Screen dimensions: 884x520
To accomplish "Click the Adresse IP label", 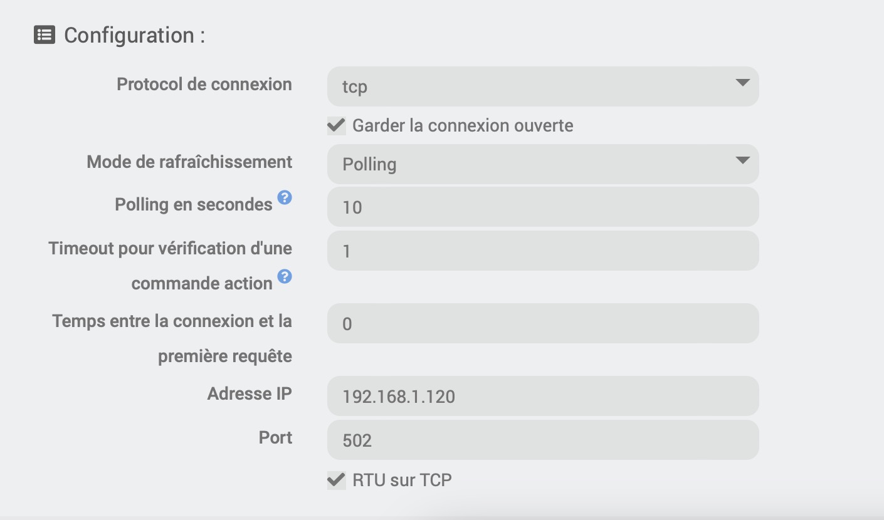I will tap(250, 394).
